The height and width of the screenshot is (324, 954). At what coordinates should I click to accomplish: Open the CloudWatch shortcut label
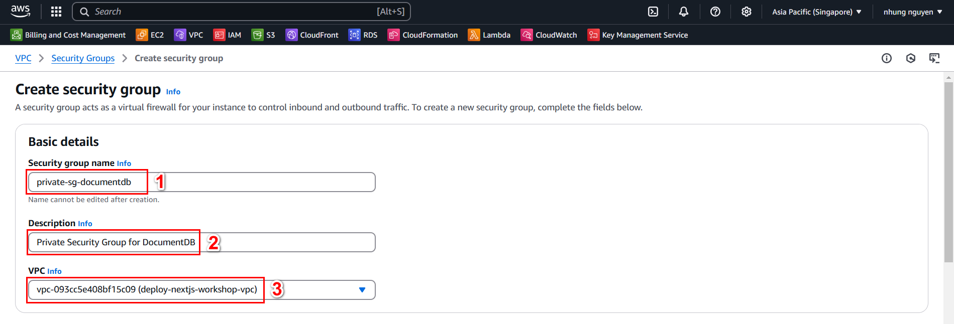pos(556,35)
